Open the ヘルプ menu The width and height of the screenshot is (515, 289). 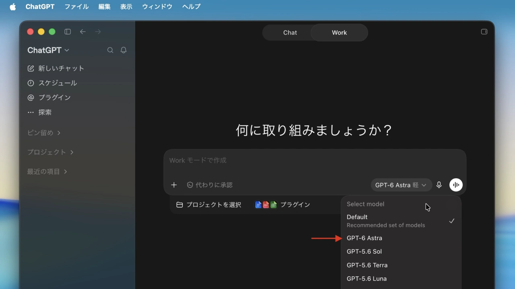pyautogui.click(x=191, y=7)
